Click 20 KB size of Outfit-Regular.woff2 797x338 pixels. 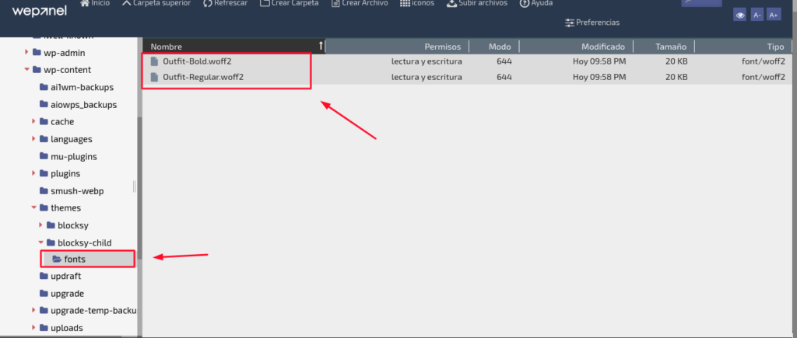(676, 78)
